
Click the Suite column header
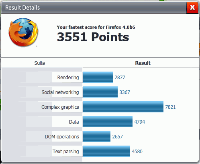[x=40, y=63]
